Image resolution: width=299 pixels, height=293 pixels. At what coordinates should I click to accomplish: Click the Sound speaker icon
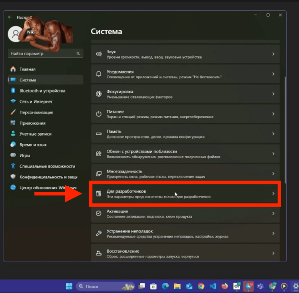pos(98,54)
